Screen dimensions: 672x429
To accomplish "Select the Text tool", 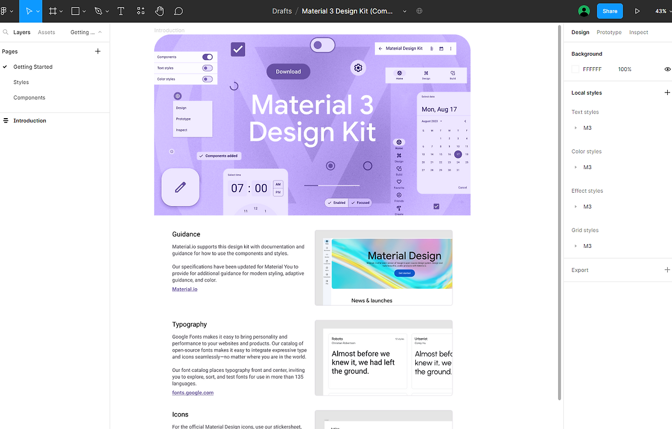I will [x=121, y=11].
